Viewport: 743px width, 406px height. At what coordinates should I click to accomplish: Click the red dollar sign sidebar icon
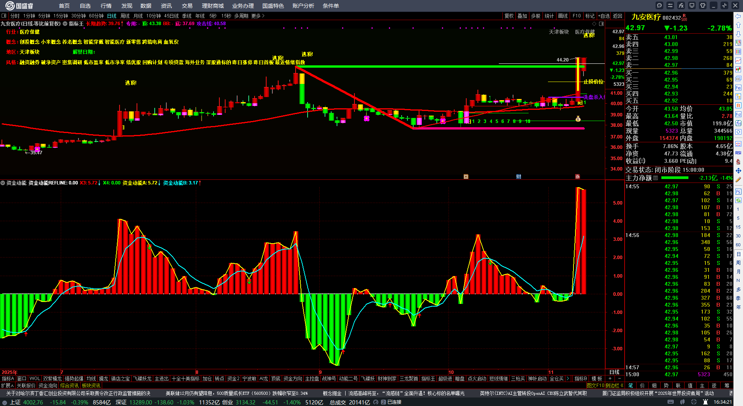pyautogui.click(x=738, y=162)
